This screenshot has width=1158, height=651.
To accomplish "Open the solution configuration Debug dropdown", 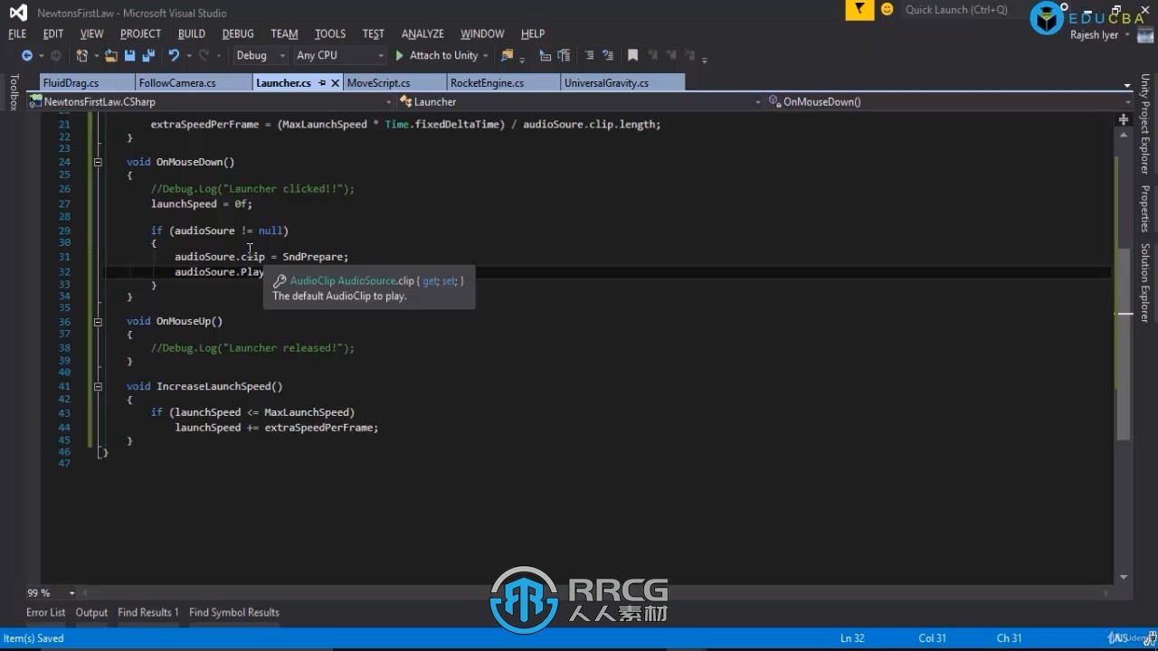I will tap(261, 55).
